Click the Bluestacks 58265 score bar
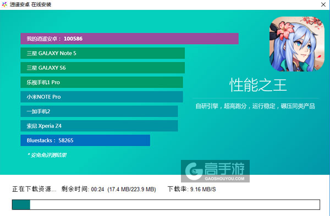This screenshot has height=216, width=330. (85, 140)
